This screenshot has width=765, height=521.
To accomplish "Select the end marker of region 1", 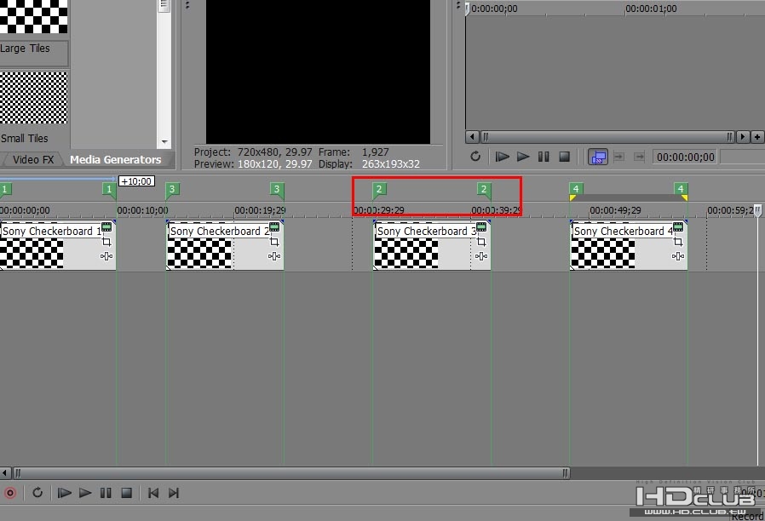I will [x=109, y=189].
